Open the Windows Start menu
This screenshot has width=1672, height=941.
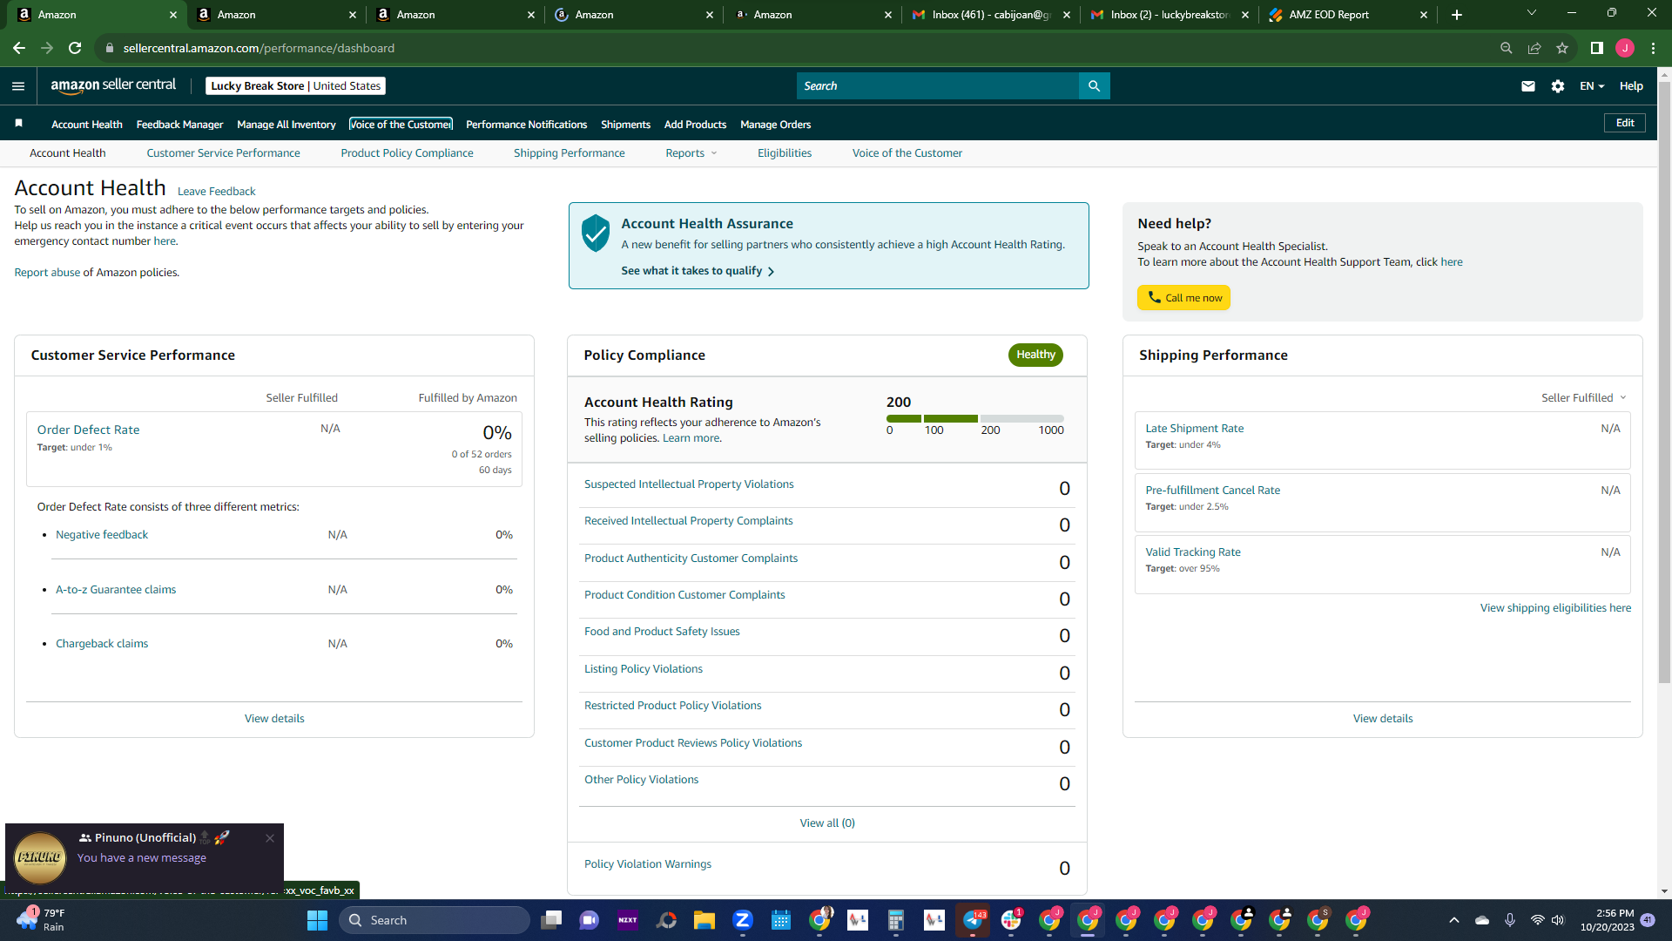pos(318,920)
